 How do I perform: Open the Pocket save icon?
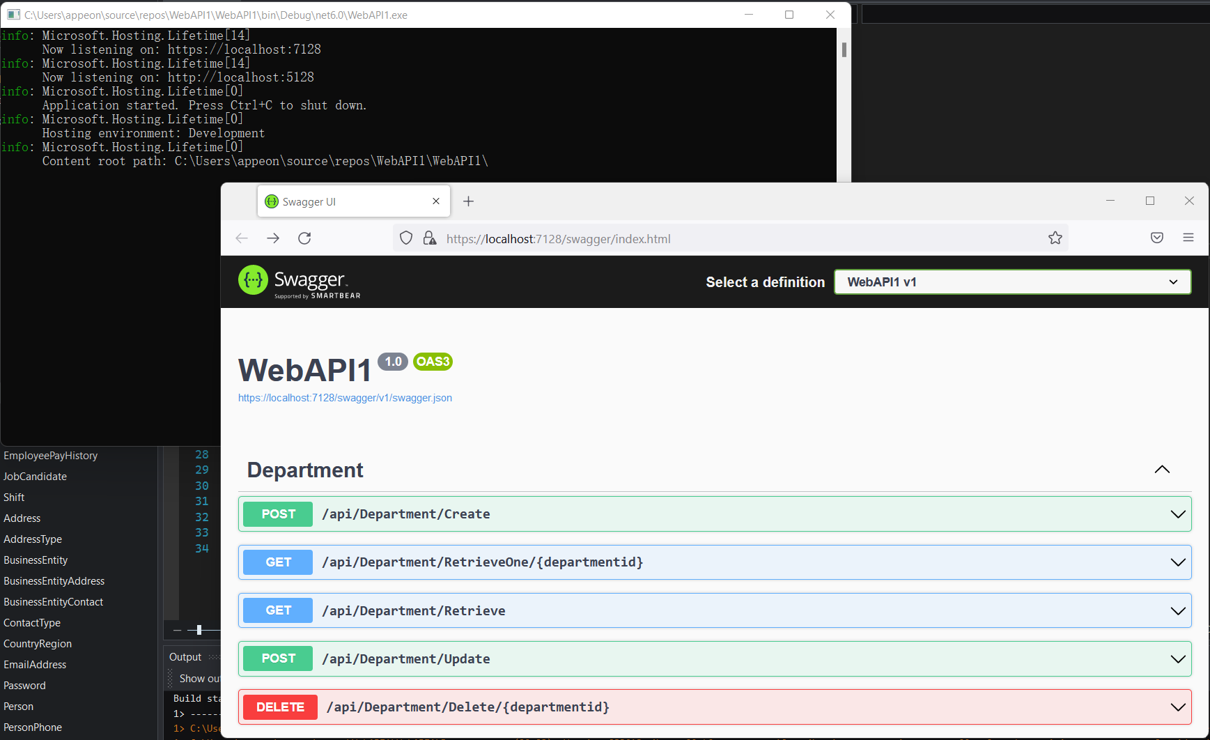[1156, 238]
